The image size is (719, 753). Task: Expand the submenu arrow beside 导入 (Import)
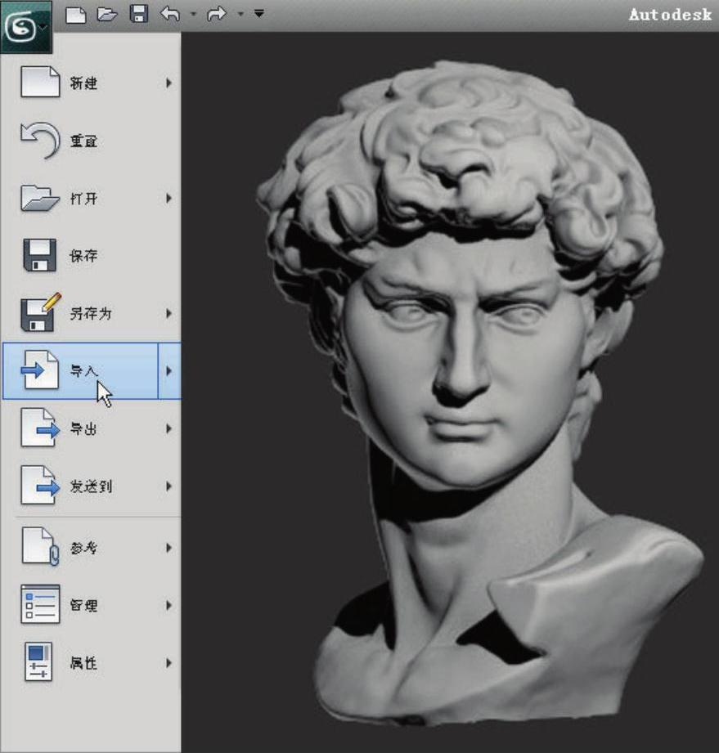[169, 371]
